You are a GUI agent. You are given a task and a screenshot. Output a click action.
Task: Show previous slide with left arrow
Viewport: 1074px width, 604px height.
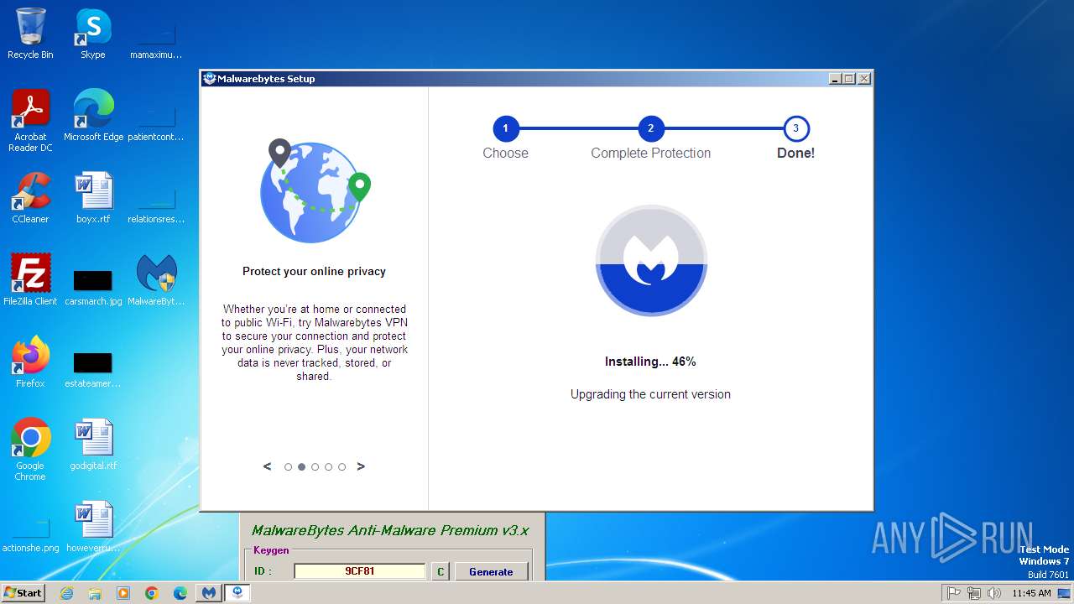268,466
